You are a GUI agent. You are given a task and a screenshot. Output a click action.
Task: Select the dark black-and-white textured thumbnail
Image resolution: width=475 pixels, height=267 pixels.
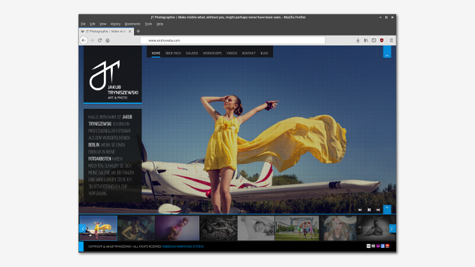pyautogui.click(x=219, y=228)
